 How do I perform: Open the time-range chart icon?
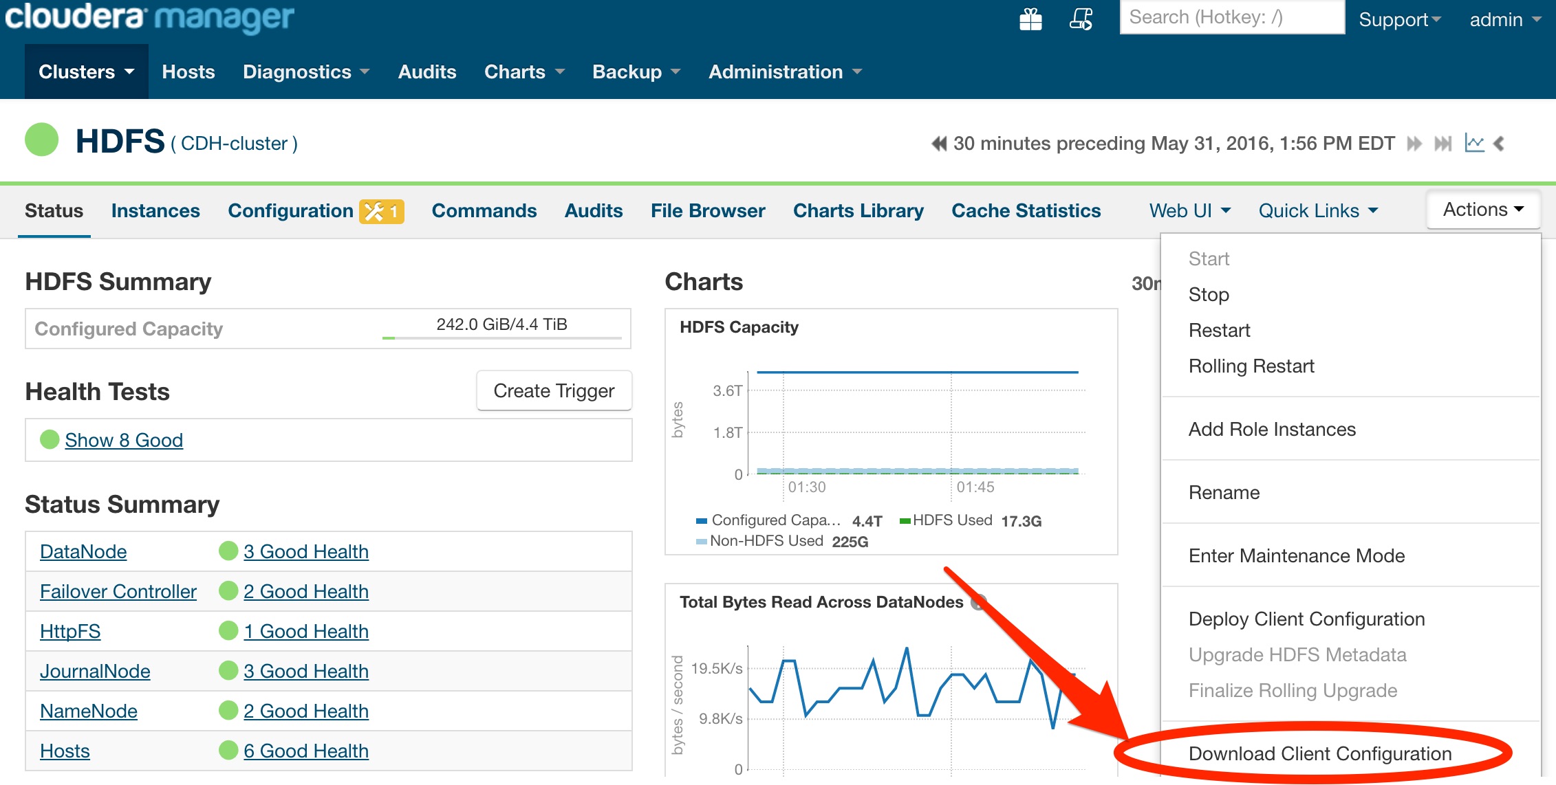(1474, 143)
